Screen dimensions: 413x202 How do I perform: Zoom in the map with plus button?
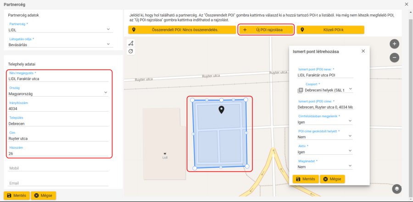point(394,44)
